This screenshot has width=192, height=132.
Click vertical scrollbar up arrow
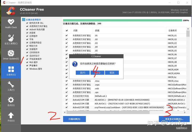(x=188, y=29)
